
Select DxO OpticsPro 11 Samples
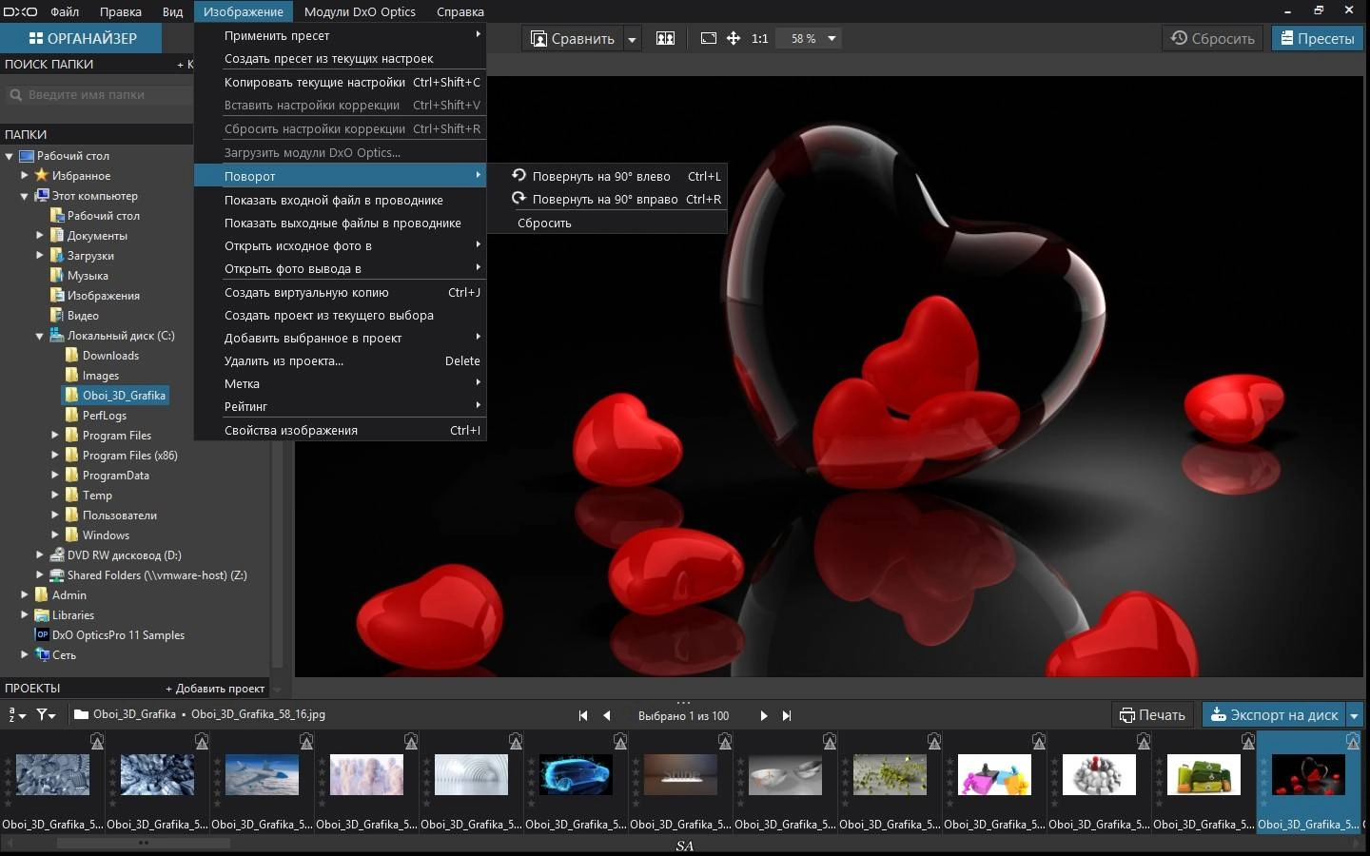109,635
